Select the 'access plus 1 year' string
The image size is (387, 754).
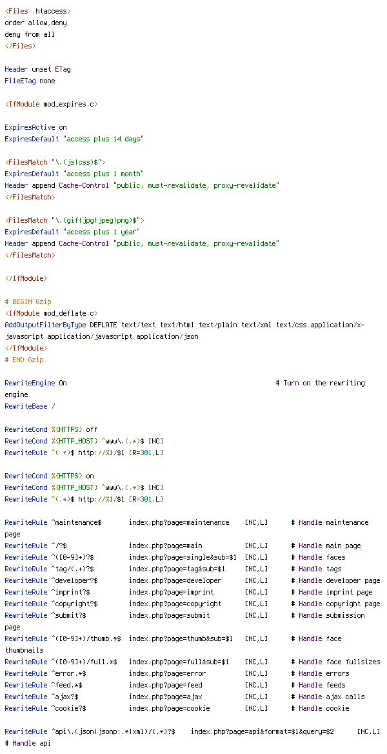point(101,232)
